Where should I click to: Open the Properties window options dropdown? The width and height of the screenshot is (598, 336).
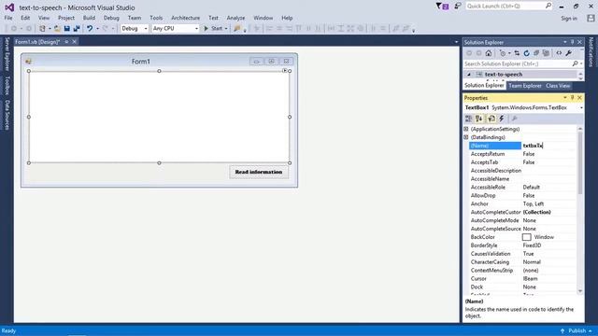(564, 98)
